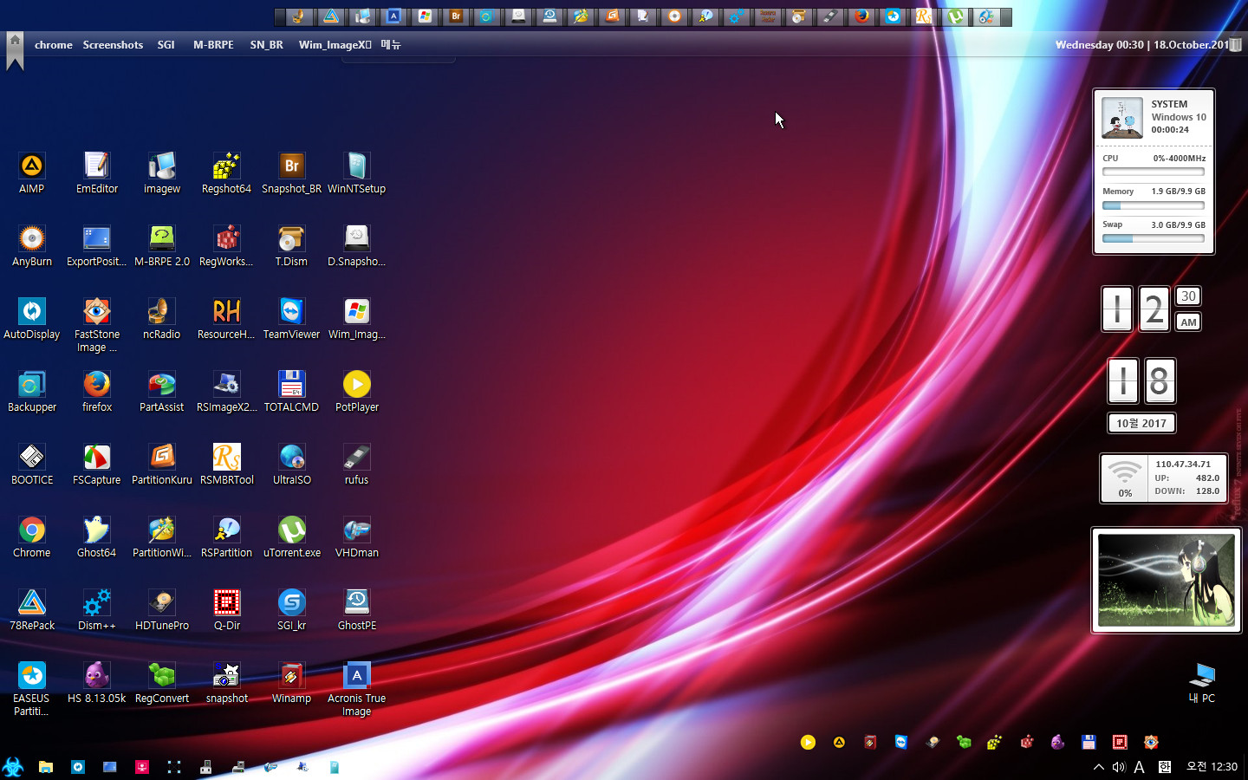Viewport: 1248px width, 780px height.
Task: Launch FastStone Image desktop shortcut
Action: (x=97, y=325)
